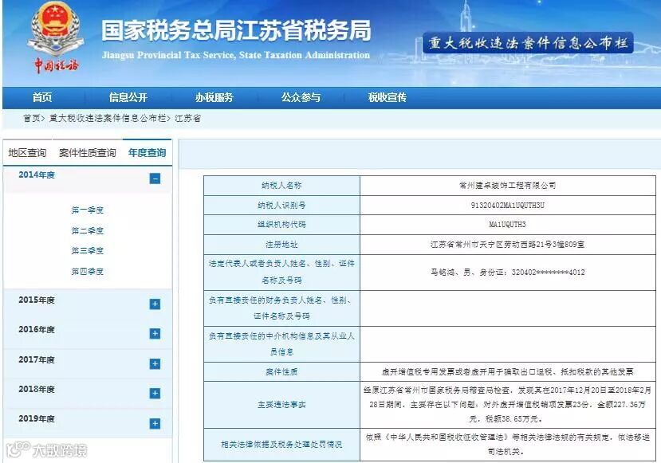Click the 2015年度 heading label
Screen dimensions: 661x463
click(x=37, y=300)
